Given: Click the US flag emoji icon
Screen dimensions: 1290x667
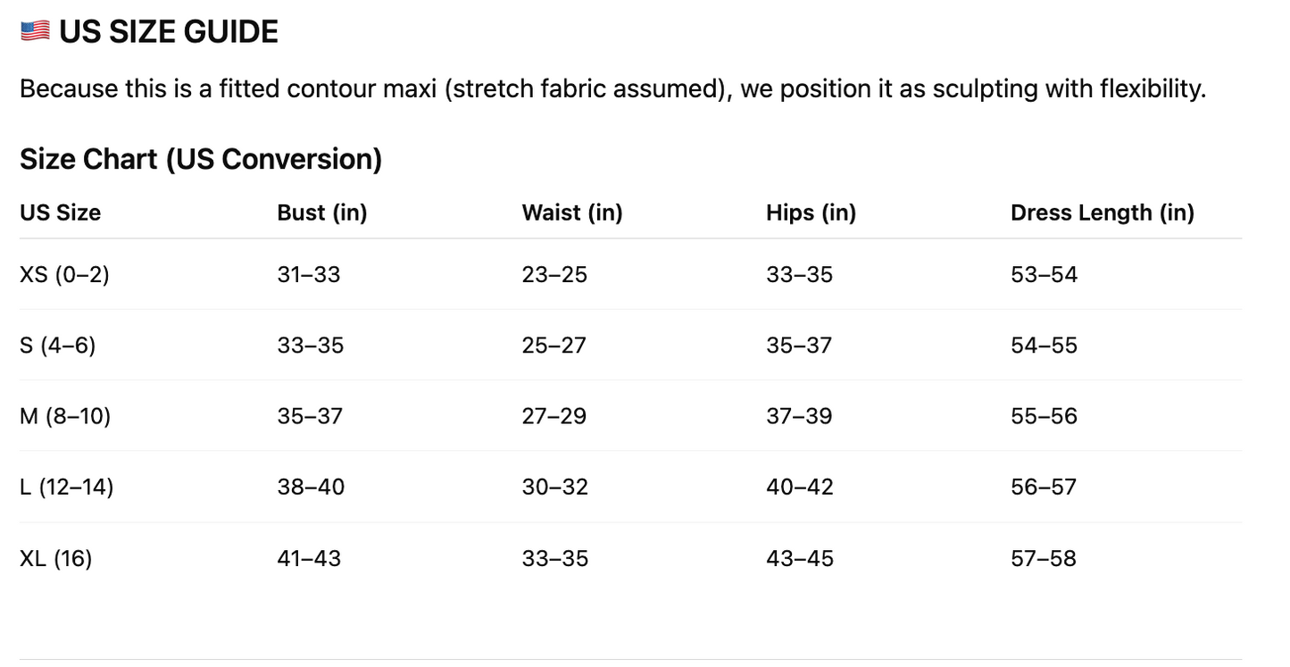Looking at the screenshot, I should click(35, 31).
